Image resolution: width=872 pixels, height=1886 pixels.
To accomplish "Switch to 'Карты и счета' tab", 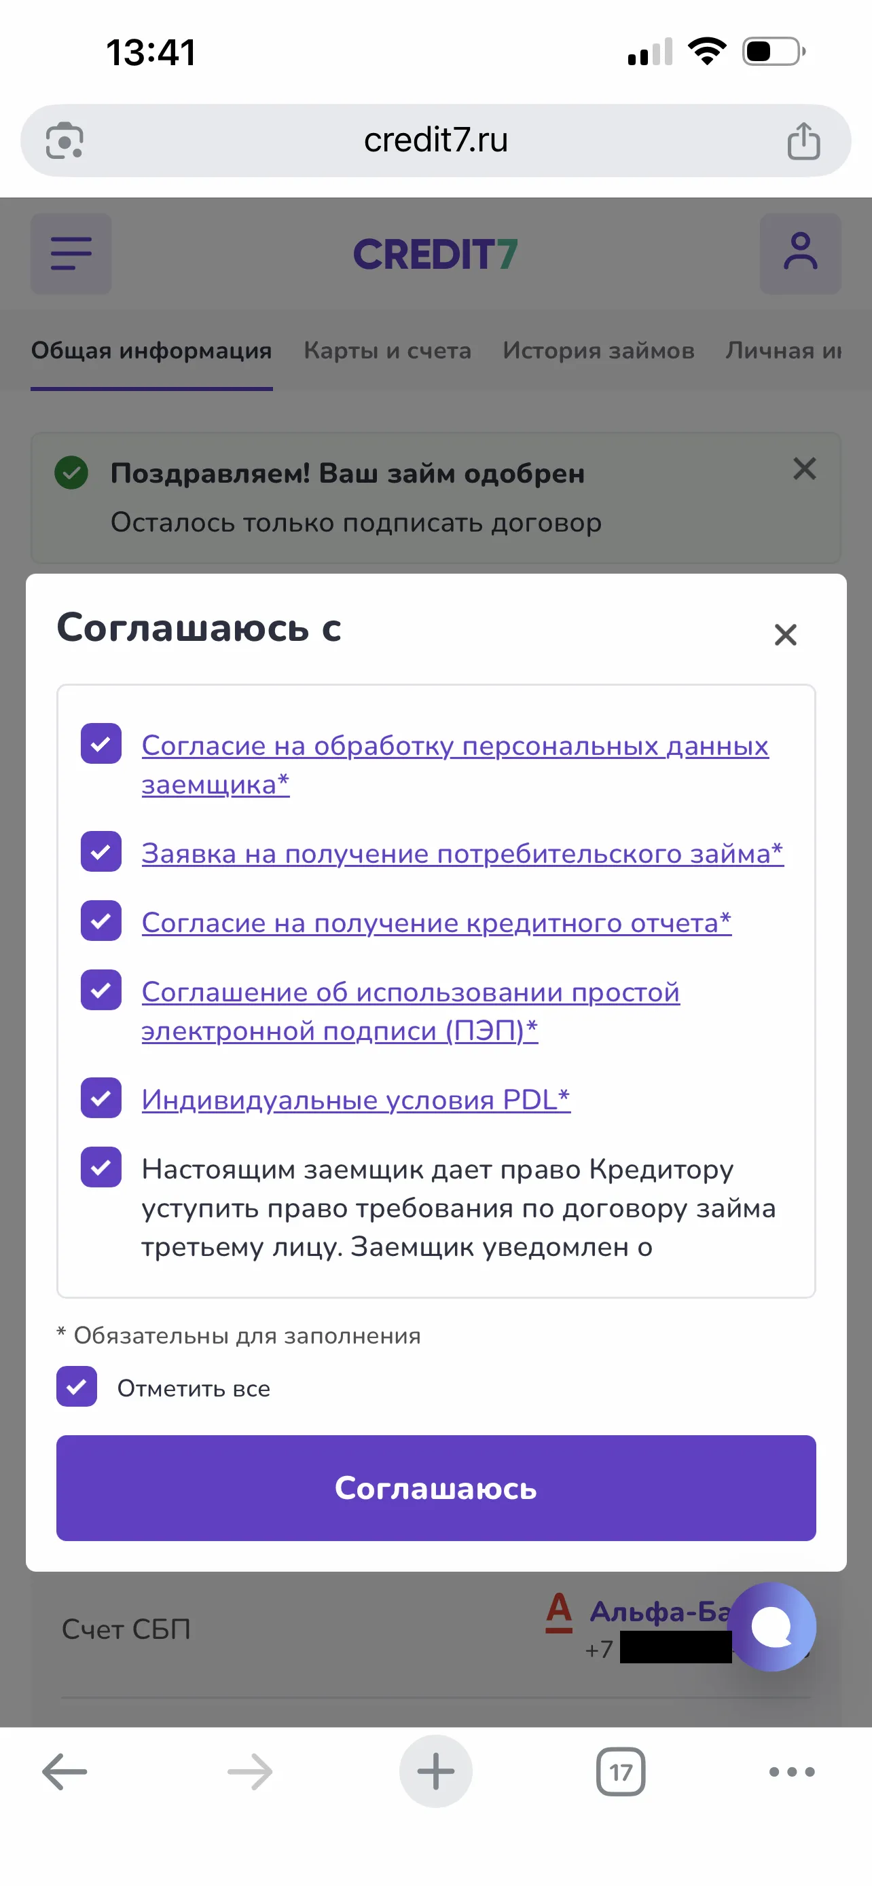I will pyautogui.click(x=387, y=351).
